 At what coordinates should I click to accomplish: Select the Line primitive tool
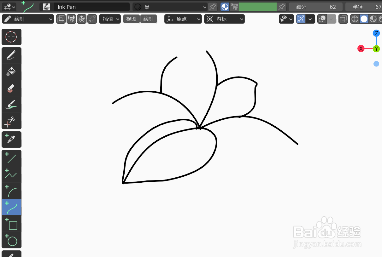click(x=12, y=158)
